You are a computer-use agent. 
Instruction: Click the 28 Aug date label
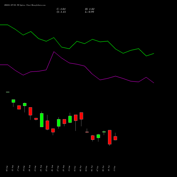[63, 169]
